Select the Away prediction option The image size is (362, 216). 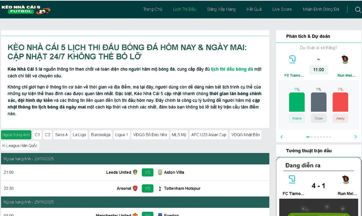point(340,118)
